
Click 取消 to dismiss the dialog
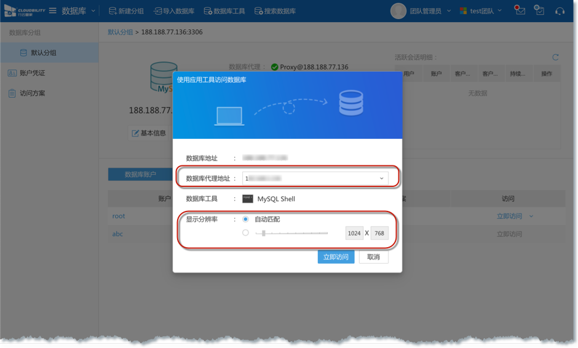pos(373,256)
